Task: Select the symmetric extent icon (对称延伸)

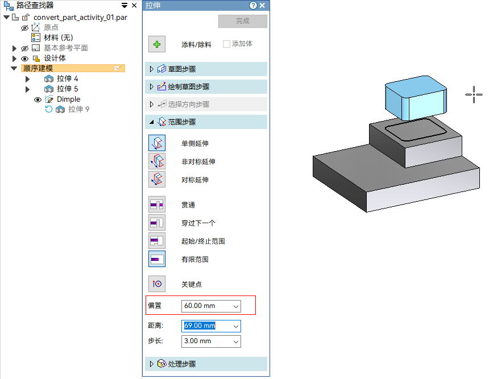Action: [157, 179]
